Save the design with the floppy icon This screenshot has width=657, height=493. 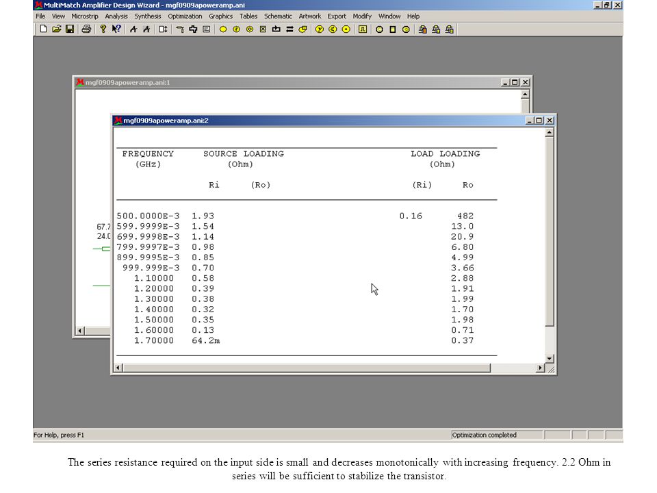point(70,29)
